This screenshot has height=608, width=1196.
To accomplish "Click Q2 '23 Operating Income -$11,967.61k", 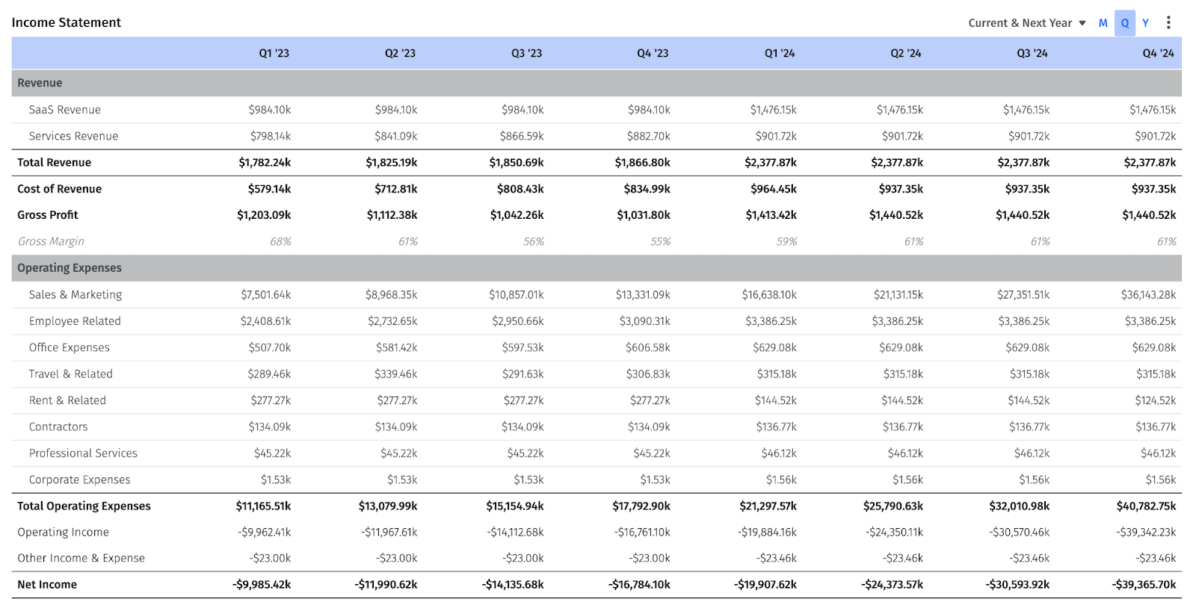I will pos(389,533).
